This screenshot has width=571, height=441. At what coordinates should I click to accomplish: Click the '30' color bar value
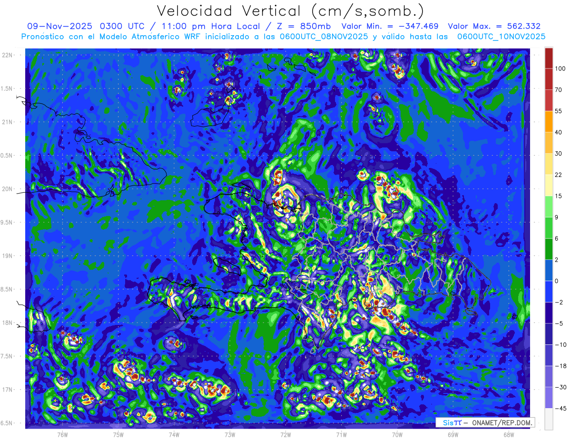(559, 154)
